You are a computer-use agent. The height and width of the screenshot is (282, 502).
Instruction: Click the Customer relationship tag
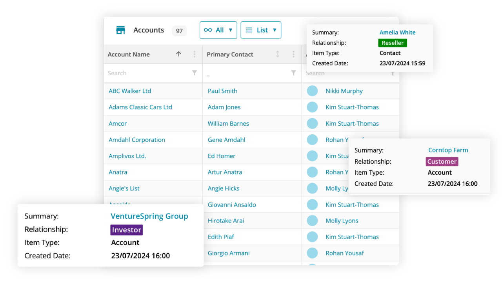(442, 161)
